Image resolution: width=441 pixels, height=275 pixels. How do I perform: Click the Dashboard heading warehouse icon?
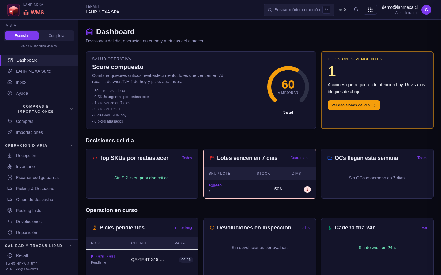(x=90, y=32)
